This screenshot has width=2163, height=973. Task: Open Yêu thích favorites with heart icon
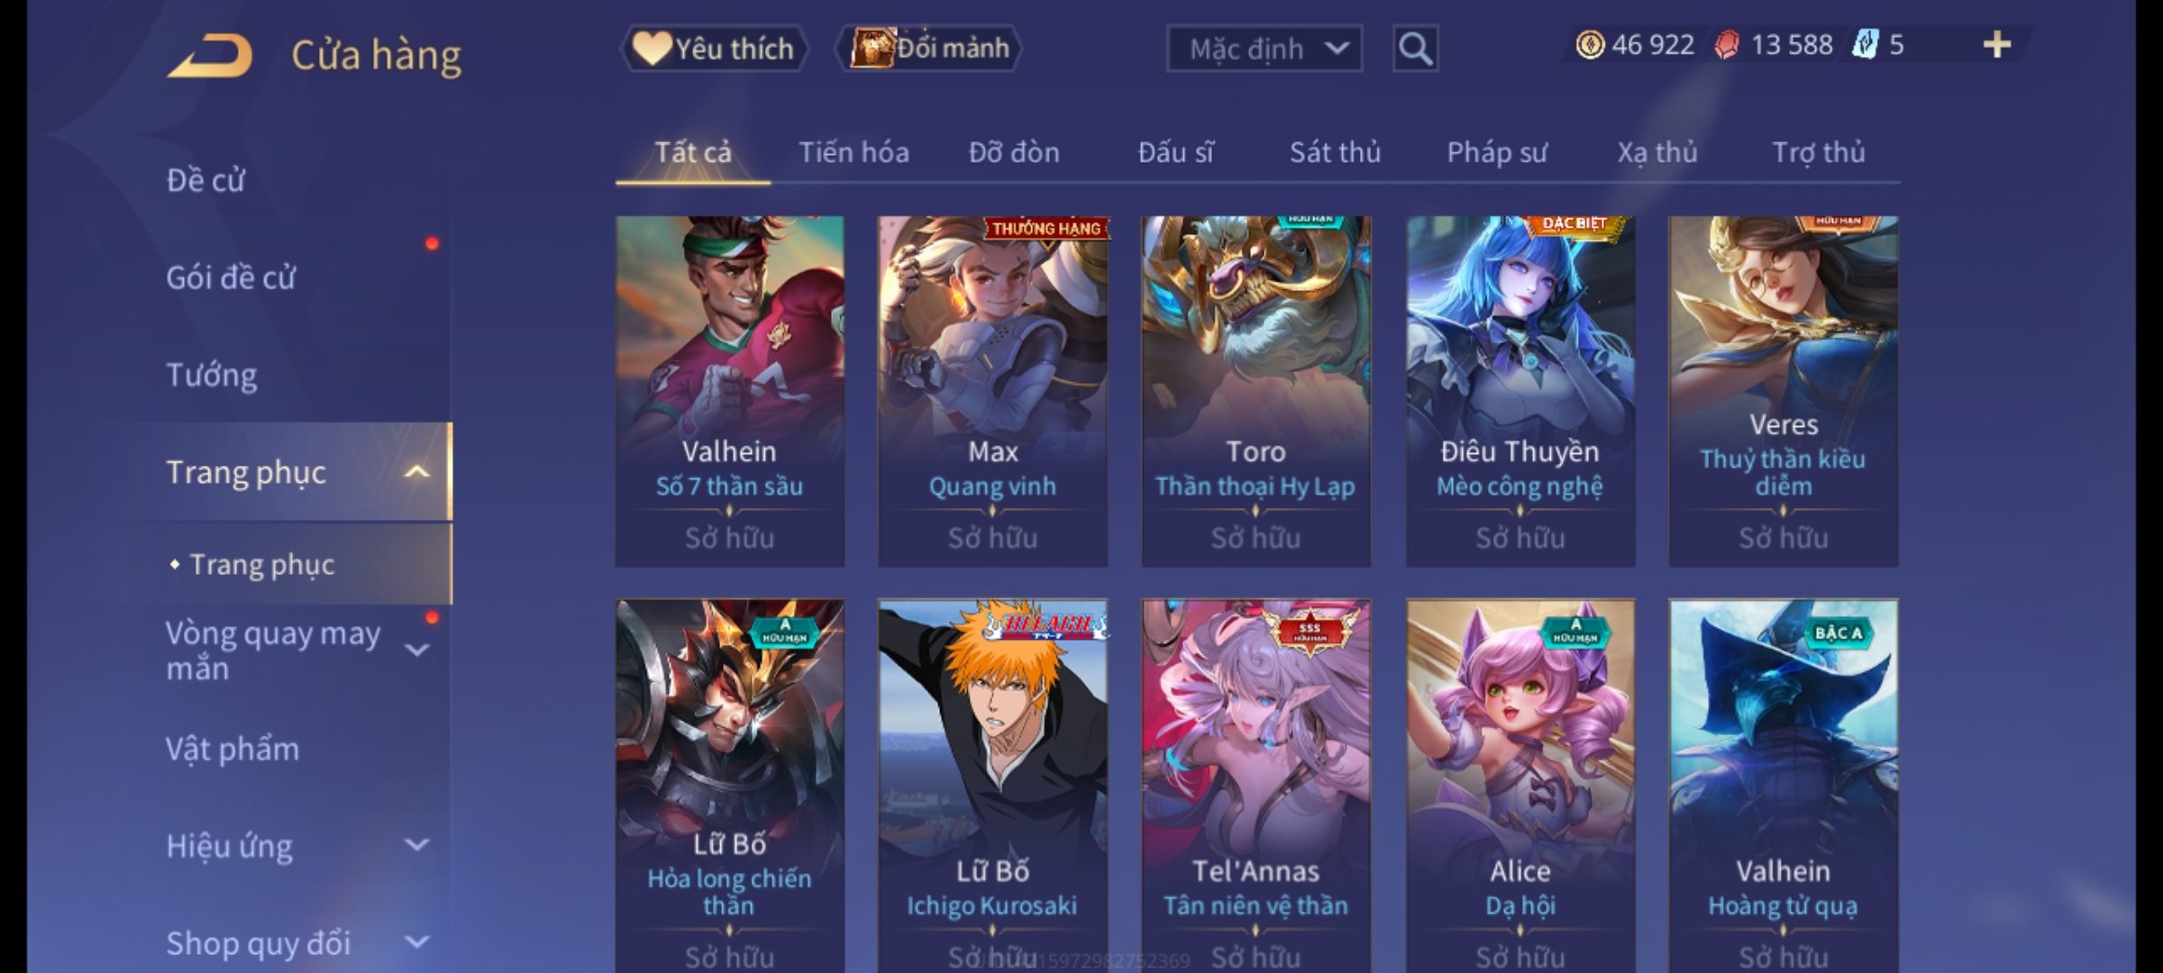click(714, 49)
